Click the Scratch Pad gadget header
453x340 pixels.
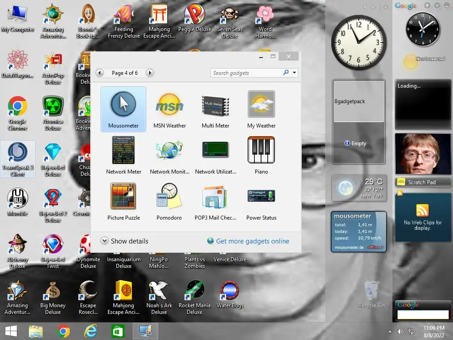coord(422,182)
